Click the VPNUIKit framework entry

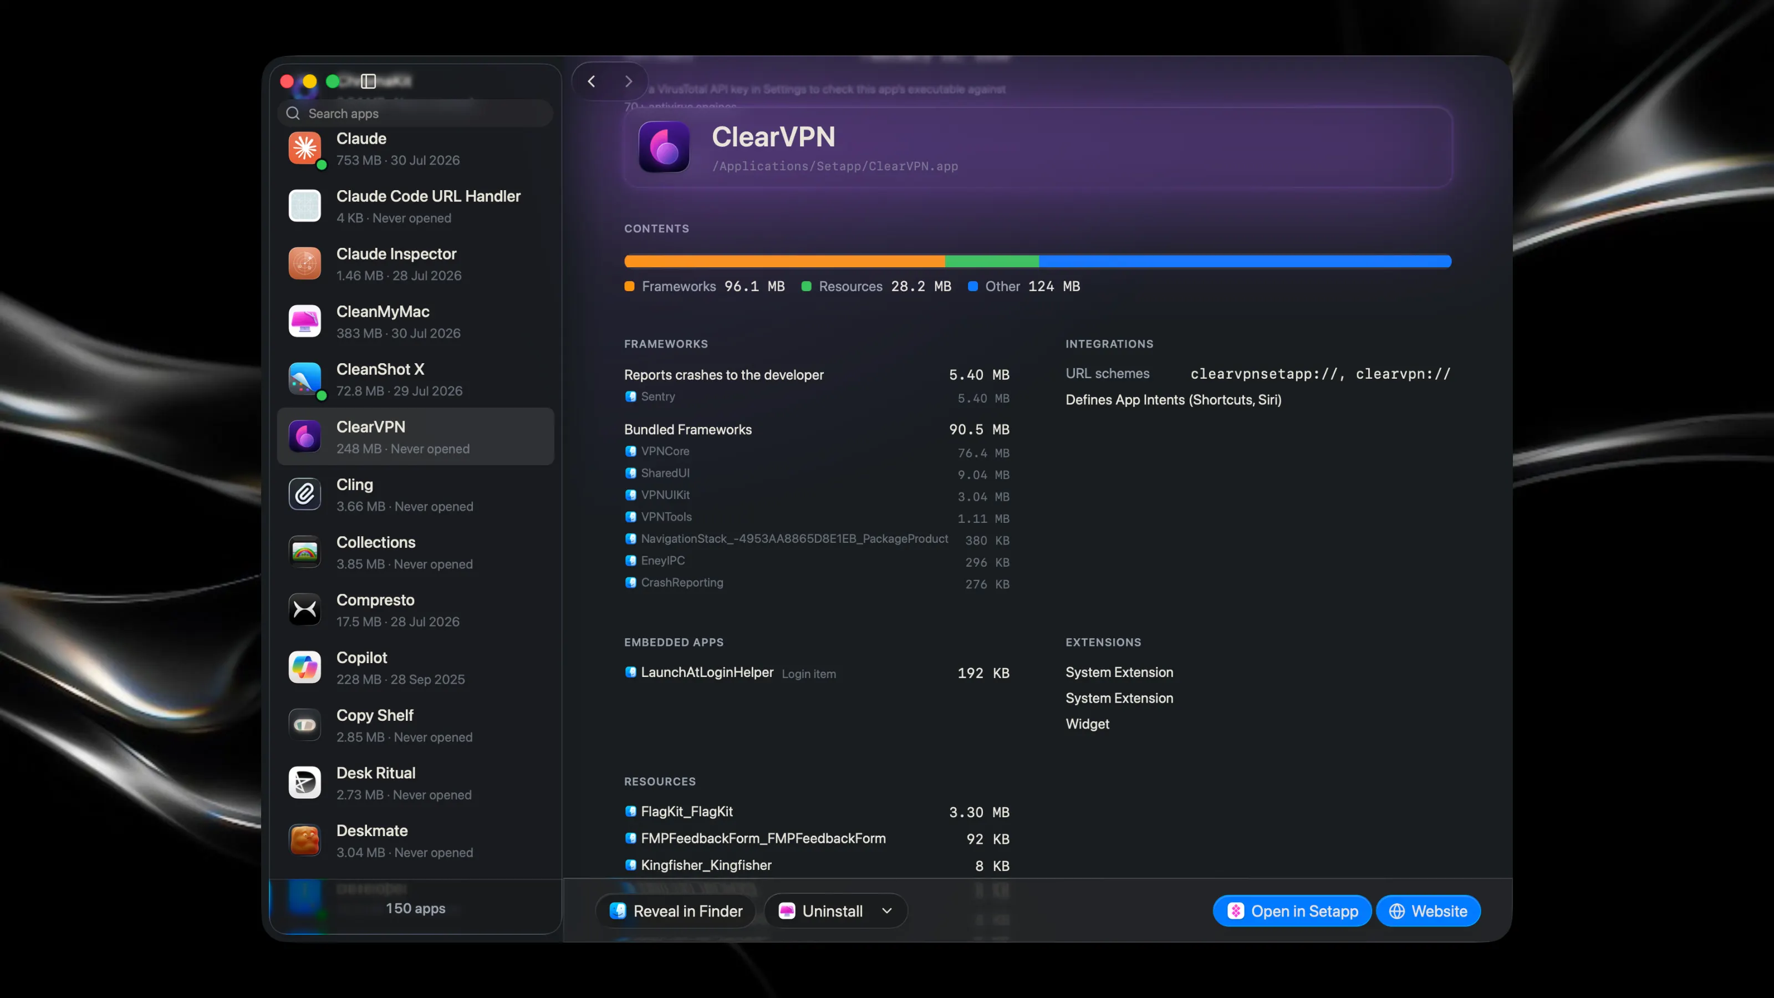click(x=817, y=496)
